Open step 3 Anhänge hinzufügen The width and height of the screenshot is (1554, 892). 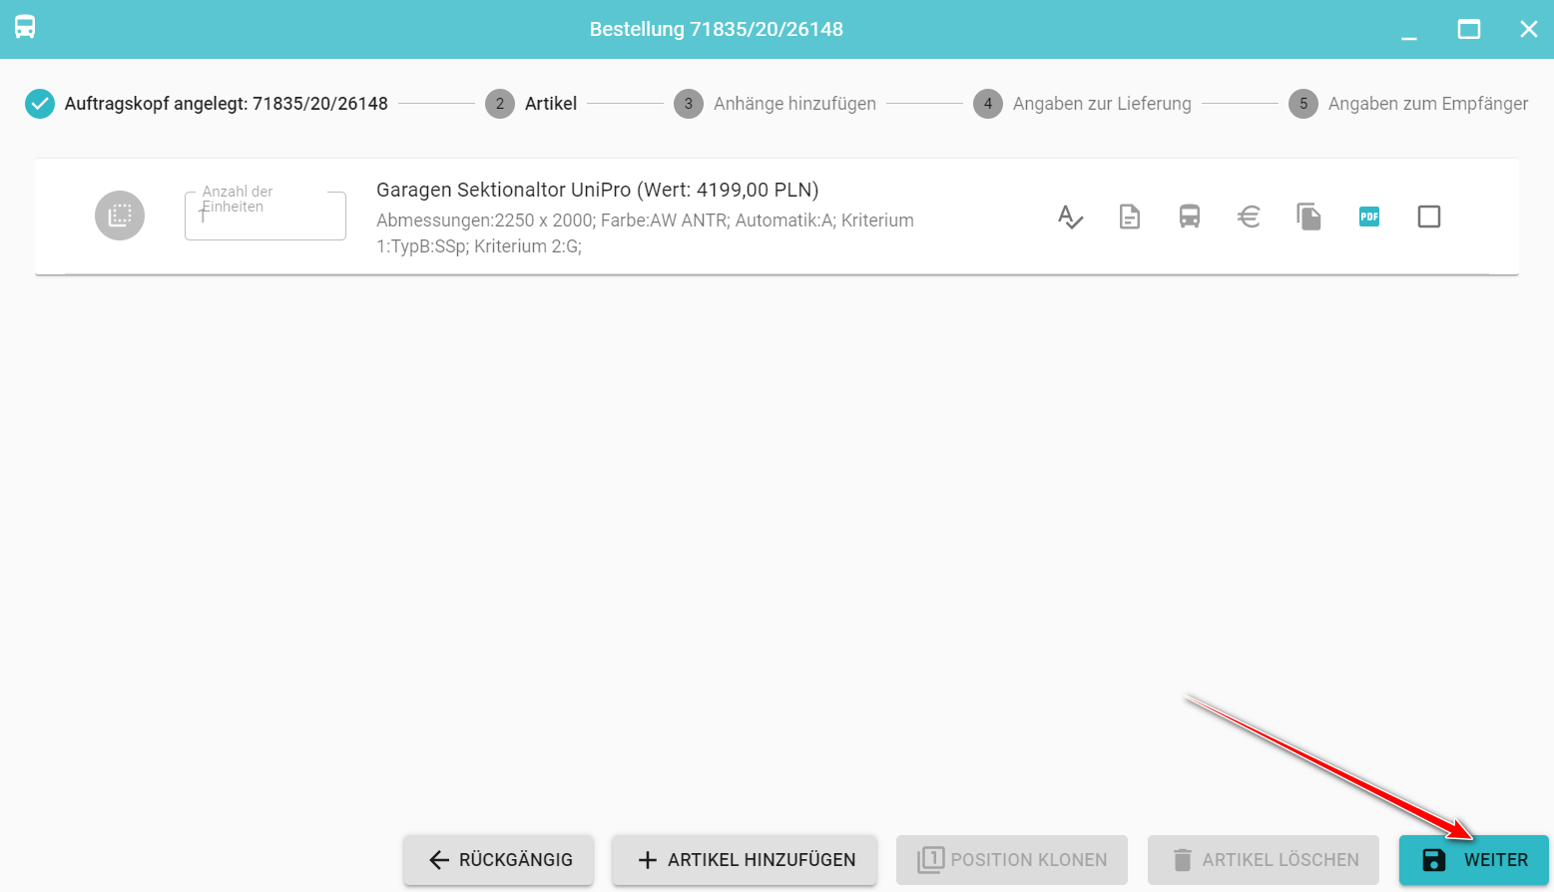pyautogui.click(x=775, y=104)
